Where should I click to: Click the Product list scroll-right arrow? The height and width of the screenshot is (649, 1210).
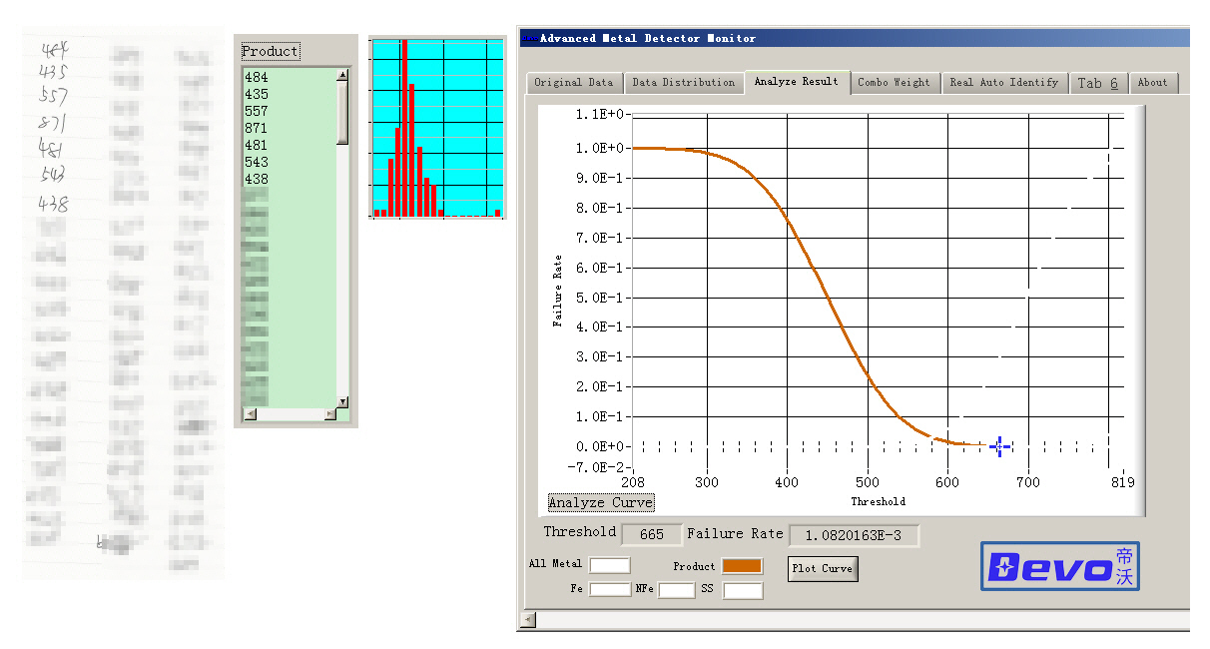point(329,414)
